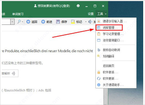The image size is (145, 105).
Task: Click the 音解析 audio analysis button
Action: (10, 73)
